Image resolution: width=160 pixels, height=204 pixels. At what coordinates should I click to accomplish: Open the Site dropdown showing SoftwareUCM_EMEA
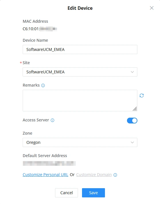pos(80,72)
